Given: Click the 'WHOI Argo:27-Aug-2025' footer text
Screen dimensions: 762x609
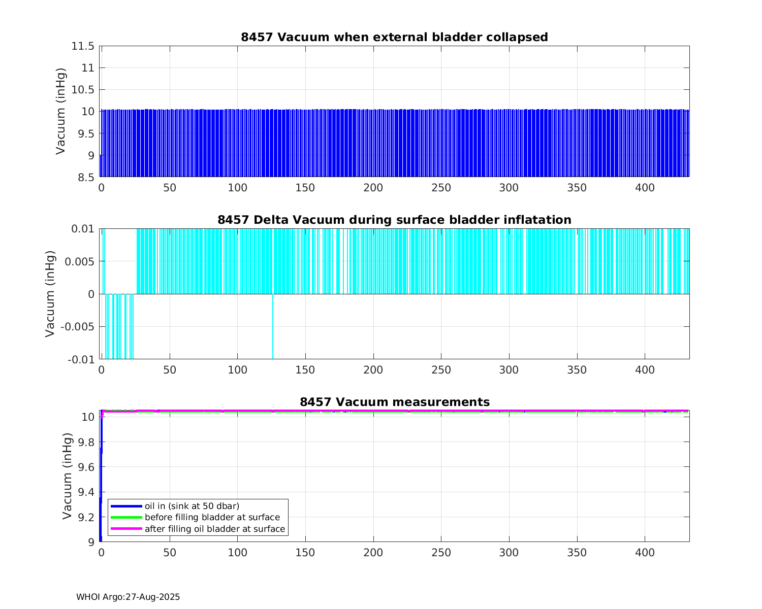Looking at the screenshot, I should coord(128,597).
